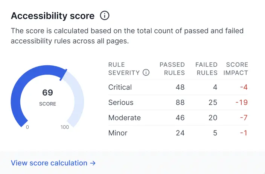
Task: Click the 69 score value in gauge
Action: click(47, 93)
